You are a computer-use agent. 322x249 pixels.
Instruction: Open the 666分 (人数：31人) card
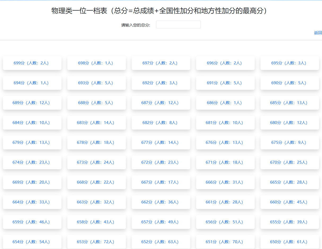225,182
